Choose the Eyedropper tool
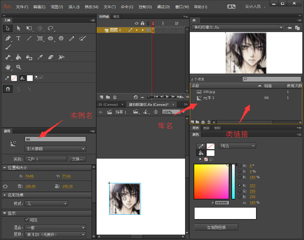 pos(40,57)
